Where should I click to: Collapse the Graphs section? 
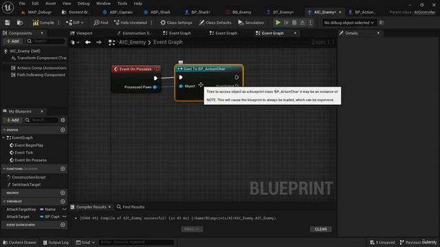click(4, 130)
